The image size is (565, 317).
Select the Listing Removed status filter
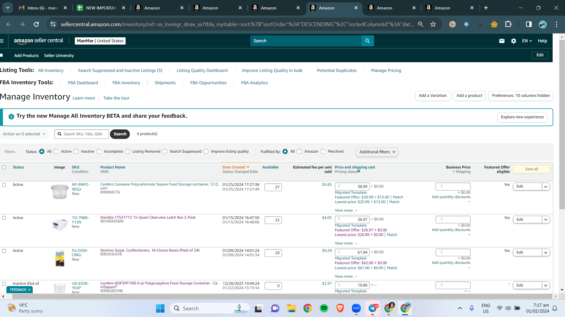127,151
